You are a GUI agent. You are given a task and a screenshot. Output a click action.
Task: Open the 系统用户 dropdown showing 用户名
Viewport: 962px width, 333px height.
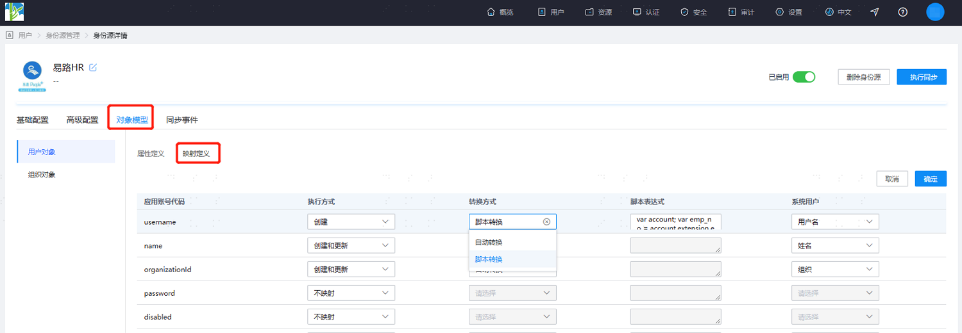(x=835, y=222)
